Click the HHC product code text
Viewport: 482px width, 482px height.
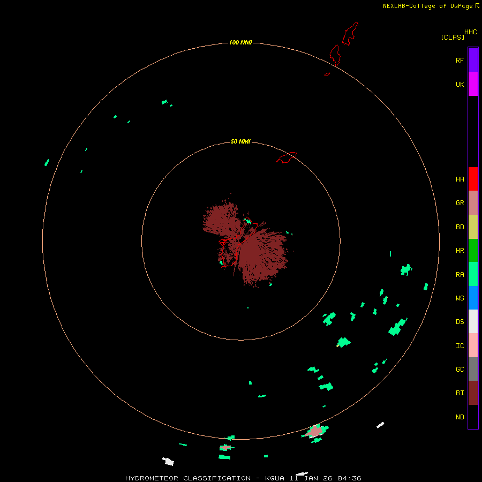(x=470, y=32)
